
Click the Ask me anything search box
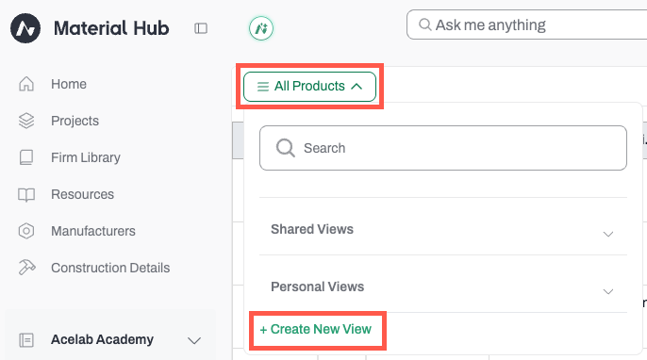click(x=526, y=25)
